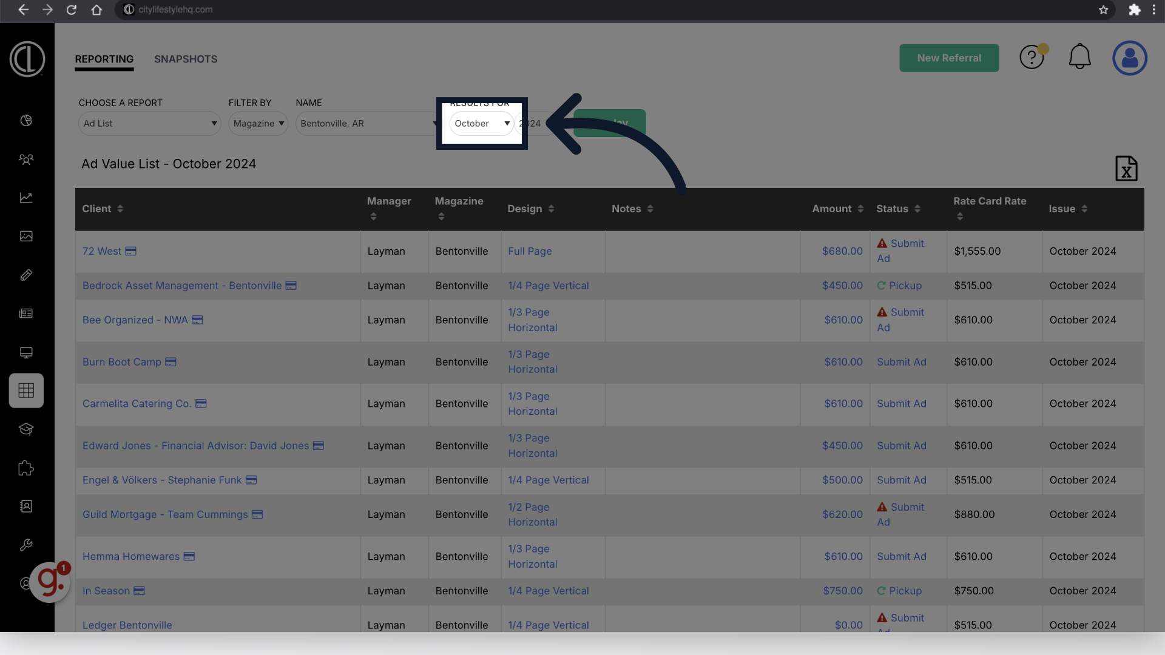Open the Engel & Völkers - Stephanie Funk link
1165x655 pixels.
click(x=162, y=481)
